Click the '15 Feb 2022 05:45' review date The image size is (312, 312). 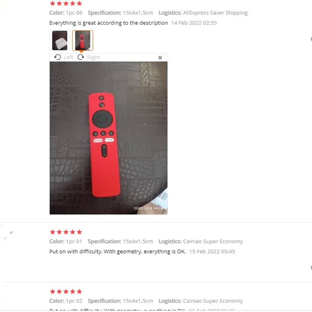[212, 252]
